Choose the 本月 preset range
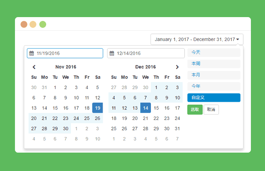The image size is (265, 171). pos(214,75)
